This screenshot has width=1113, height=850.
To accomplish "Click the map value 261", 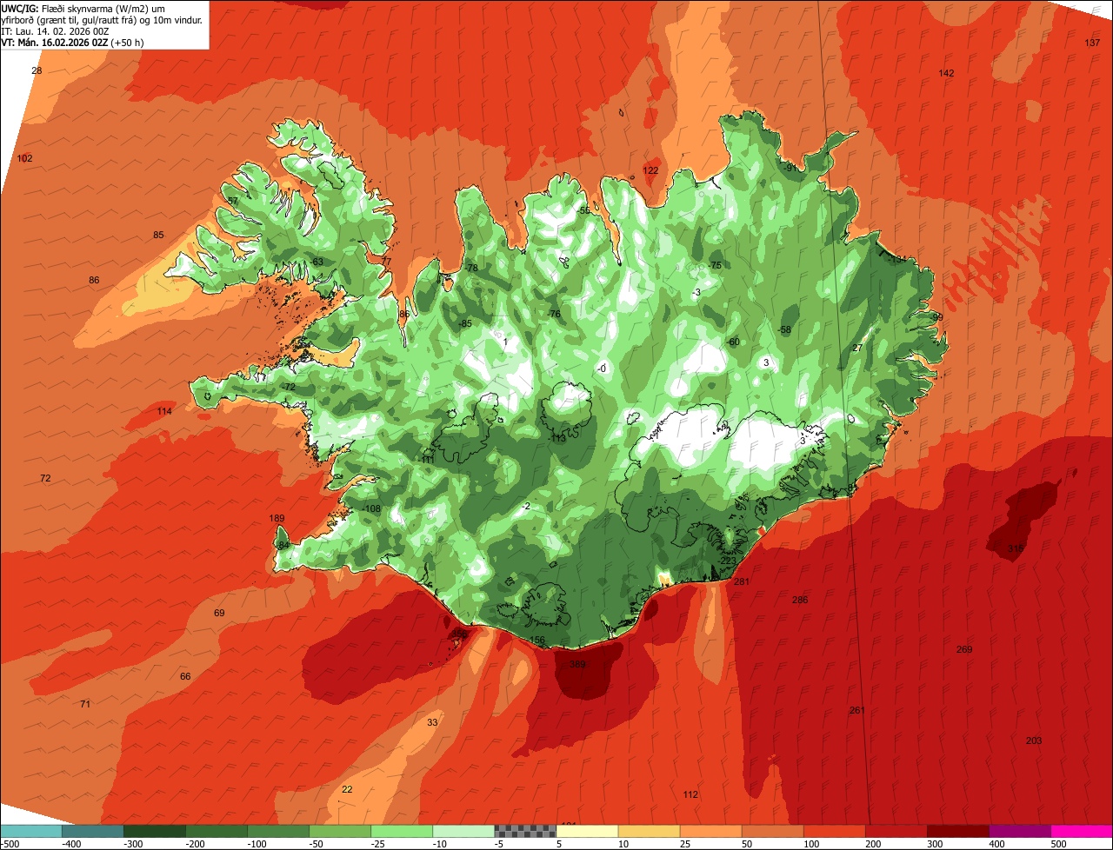I will point(857,710).
